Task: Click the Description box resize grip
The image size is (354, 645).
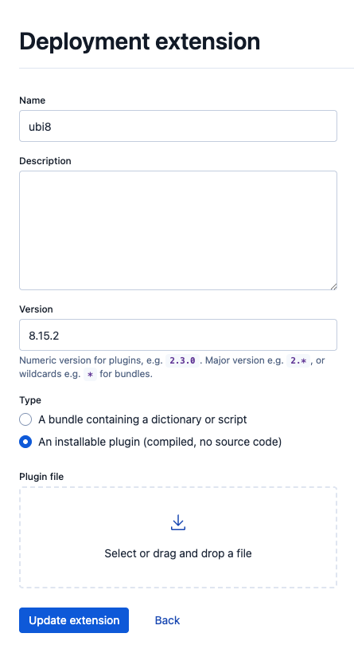Action: pos(333,286)
